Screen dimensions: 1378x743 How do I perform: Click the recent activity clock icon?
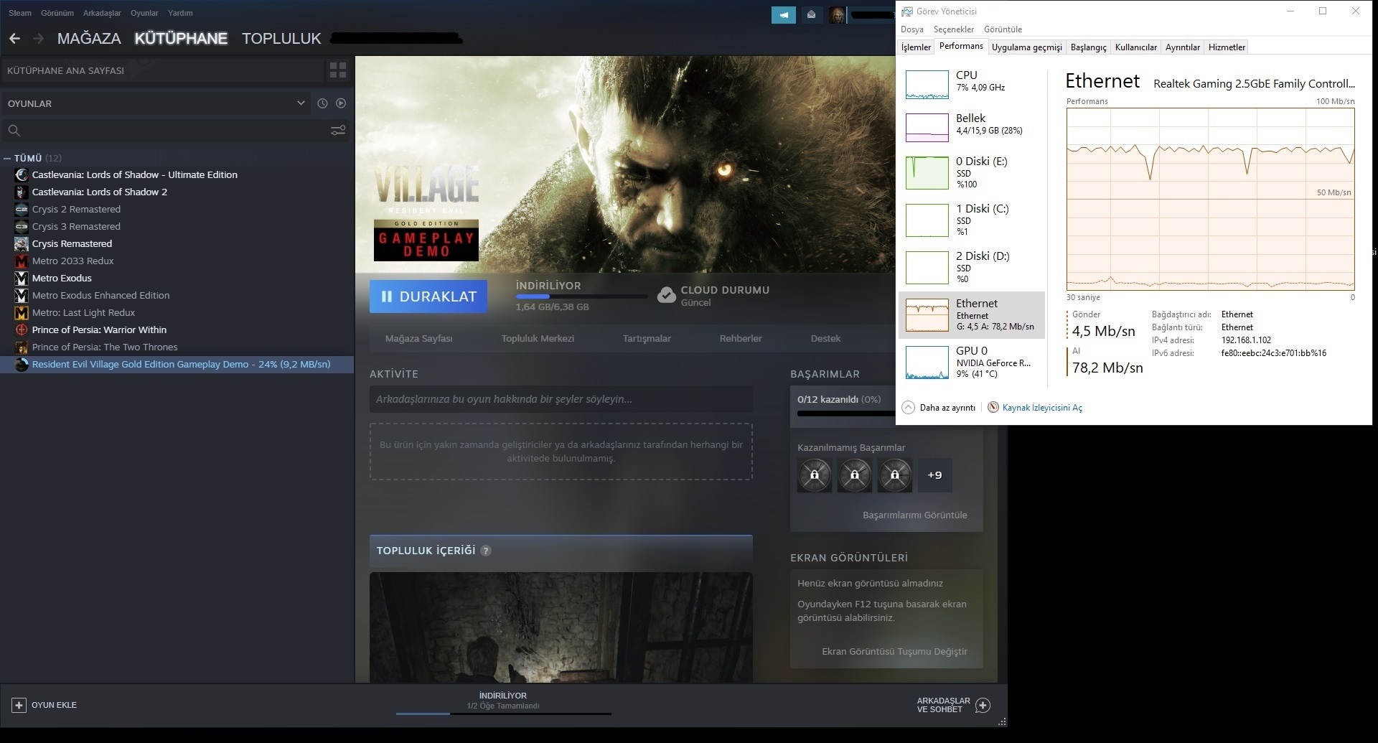tap(322, 103)
